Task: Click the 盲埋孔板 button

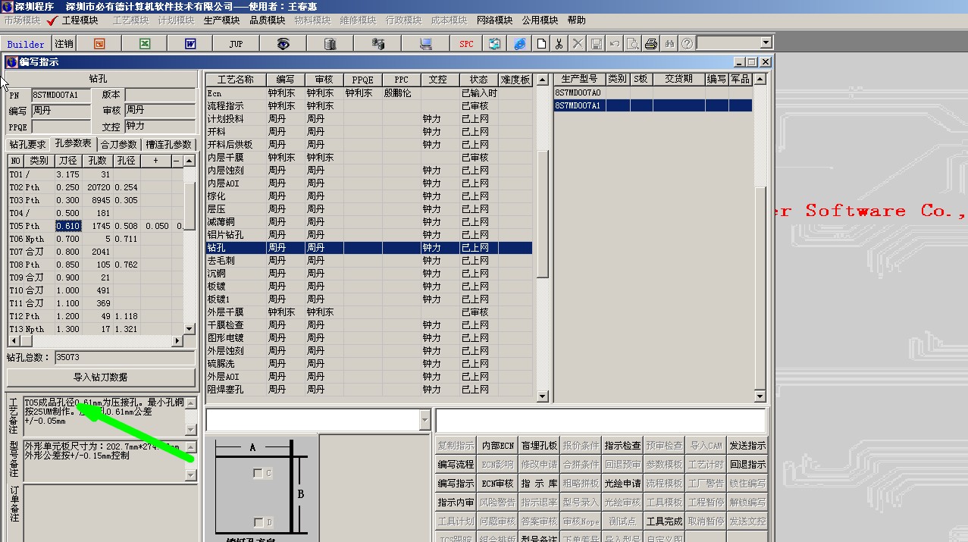Action: [x=539, y=446]
